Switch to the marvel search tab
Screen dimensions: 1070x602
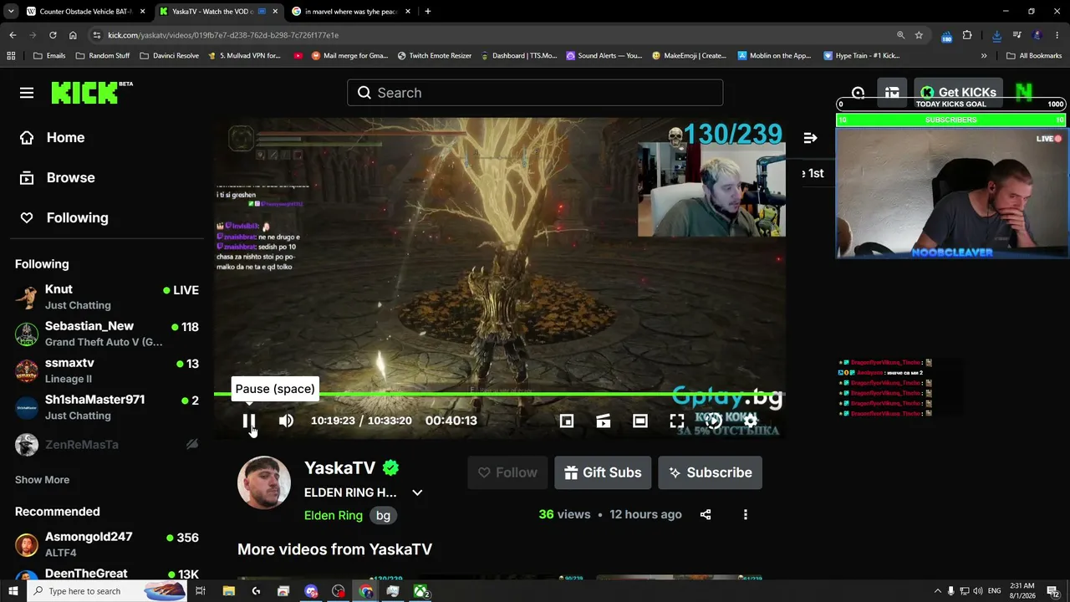pos(349,12)
